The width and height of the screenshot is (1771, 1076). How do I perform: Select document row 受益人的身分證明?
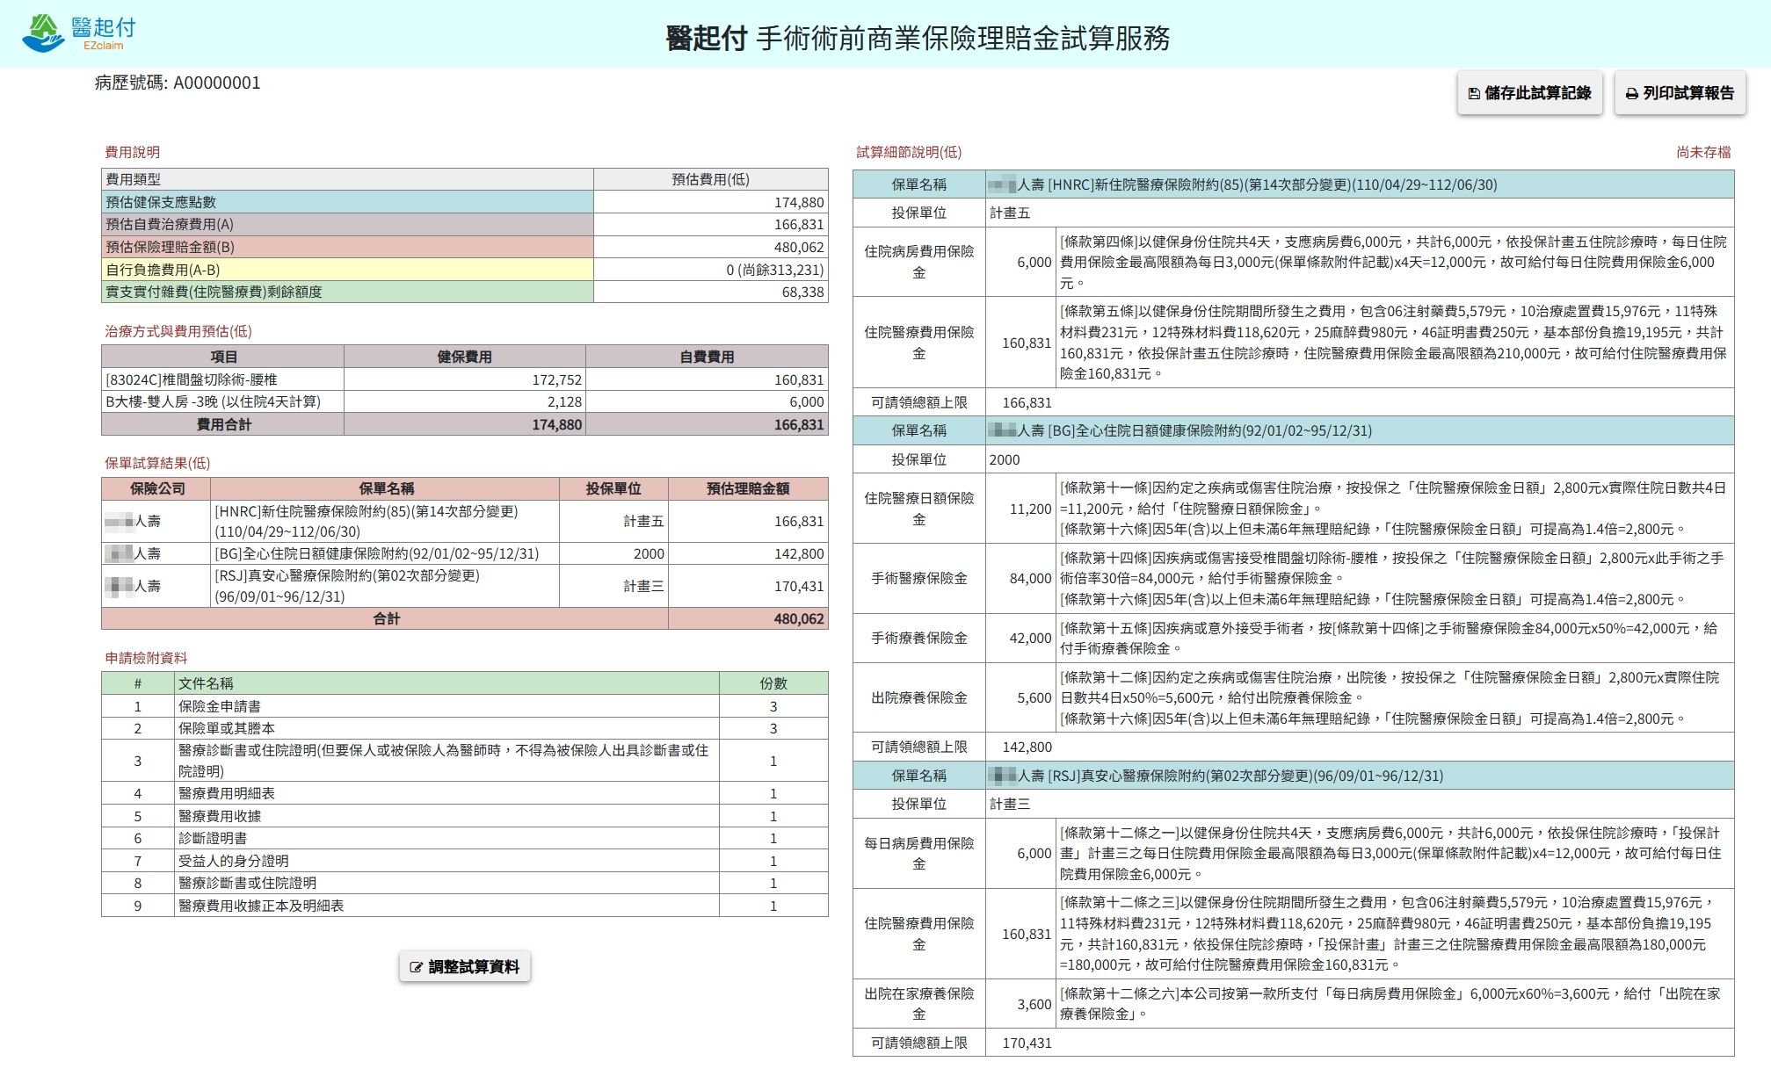click(x=464, y=861)
